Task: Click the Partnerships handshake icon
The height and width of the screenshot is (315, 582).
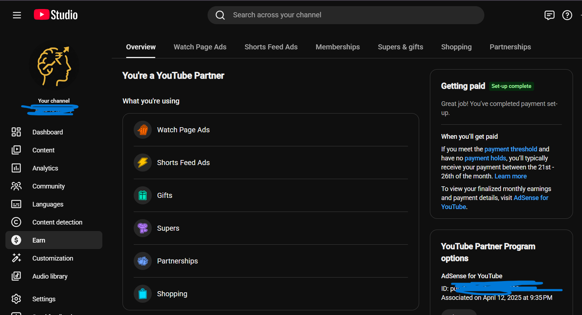Action: [x=143, y=261]
